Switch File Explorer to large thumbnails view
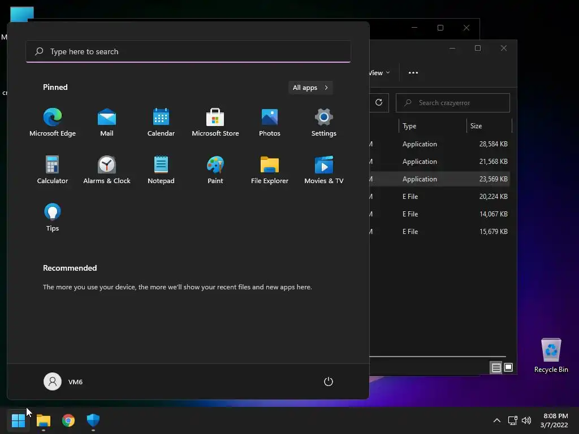 (x=508, y=367)
